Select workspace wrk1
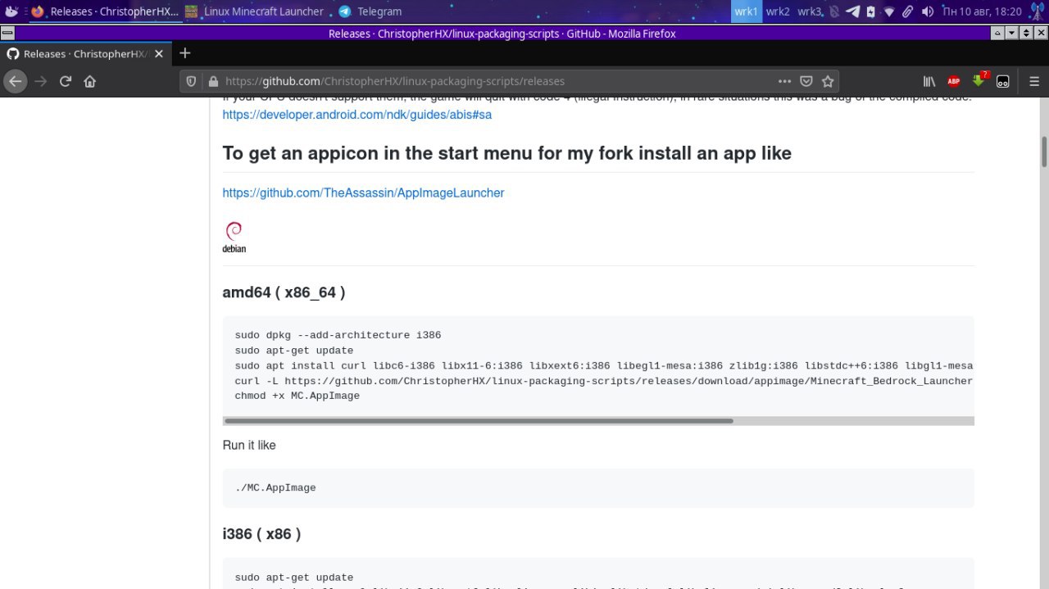1049x589 pixels. click(747, 11)
